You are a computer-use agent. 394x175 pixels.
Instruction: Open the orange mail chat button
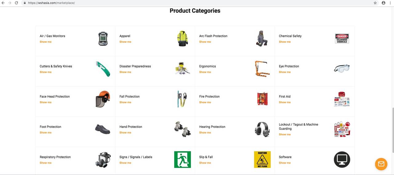tap(381, 164)
